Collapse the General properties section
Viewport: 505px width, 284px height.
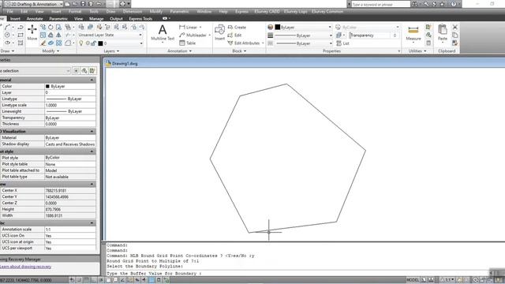click(92, 80)
